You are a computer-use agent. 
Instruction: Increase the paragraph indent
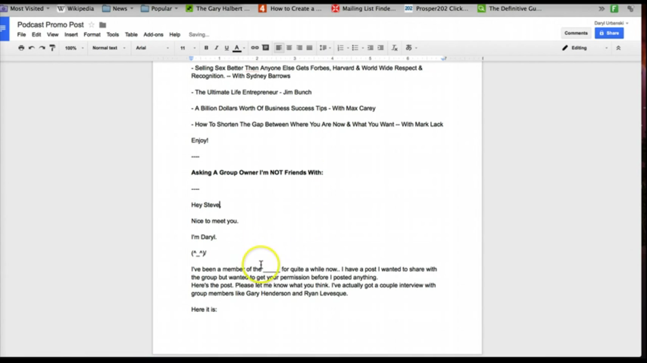click(x=381, y=48)
